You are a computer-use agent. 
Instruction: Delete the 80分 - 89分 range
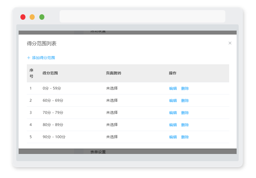pyautogui.click(x=185, y=125)
